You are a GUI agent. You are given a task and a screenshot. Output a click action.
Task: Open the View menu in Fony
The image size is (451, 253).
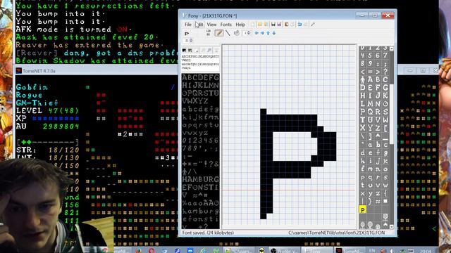point(211,25)
